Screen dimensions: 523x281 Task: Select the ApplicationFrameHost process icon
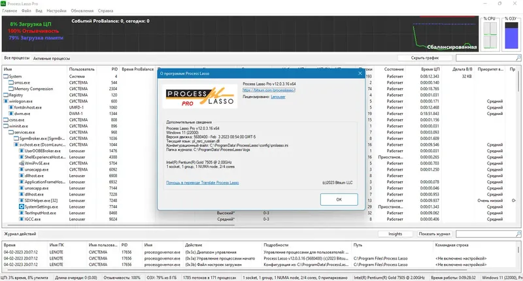click(22, 182)
